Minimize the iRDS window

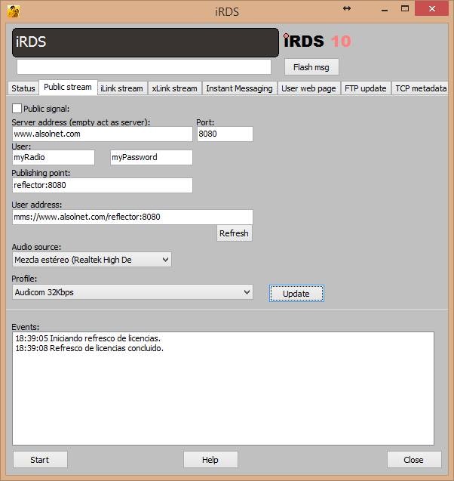(x=385, y=9)
